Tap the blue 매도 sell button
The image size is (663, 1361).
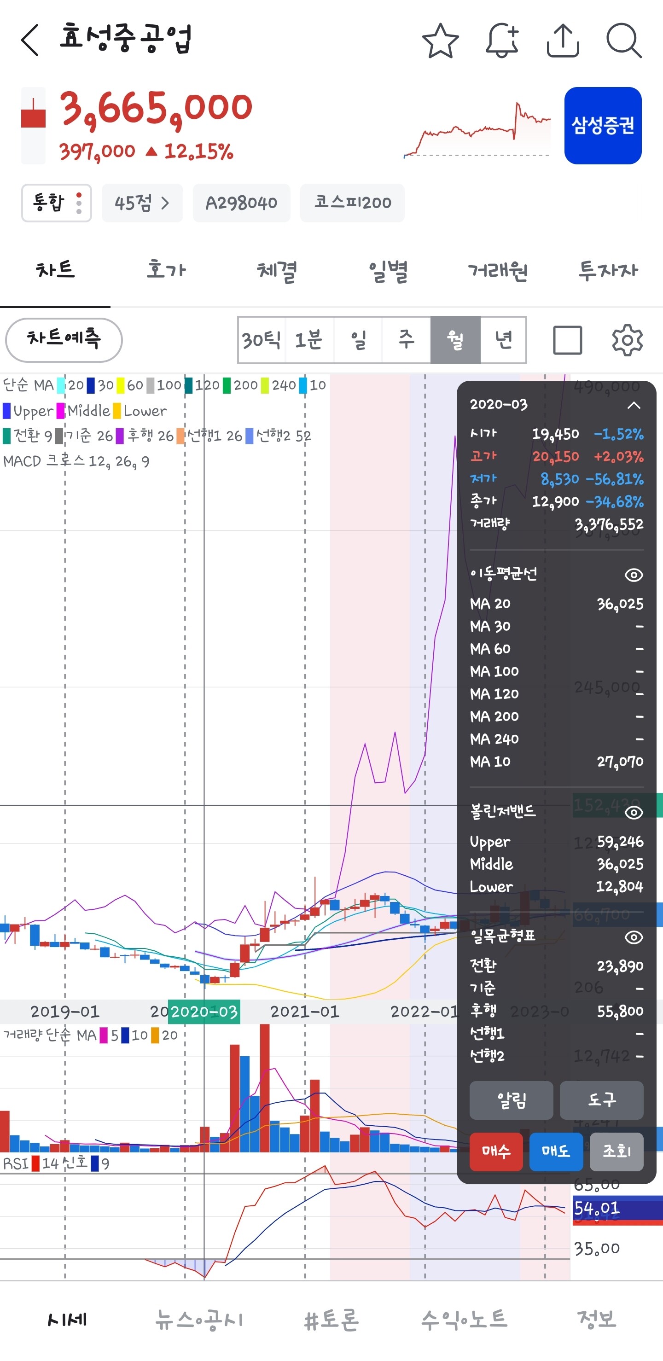(x=556, y=1151)
